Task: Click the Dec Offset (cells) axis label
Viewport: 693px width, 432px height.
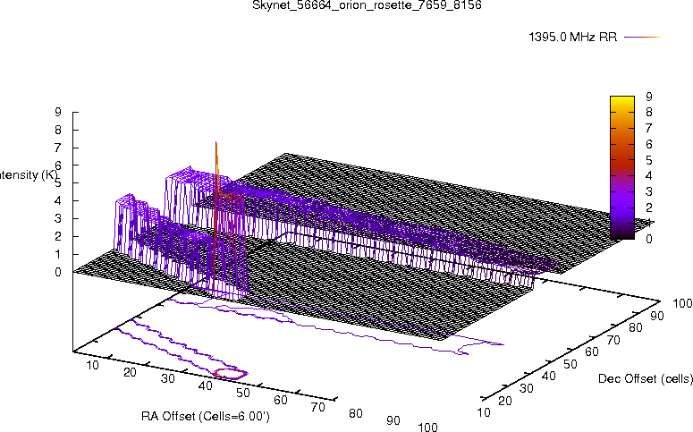Action: 646,379
